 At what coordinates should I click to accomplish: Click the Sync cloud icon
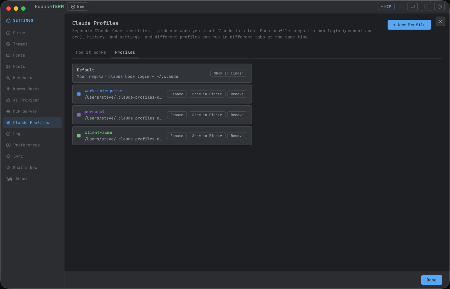click(x=8, y=156)
